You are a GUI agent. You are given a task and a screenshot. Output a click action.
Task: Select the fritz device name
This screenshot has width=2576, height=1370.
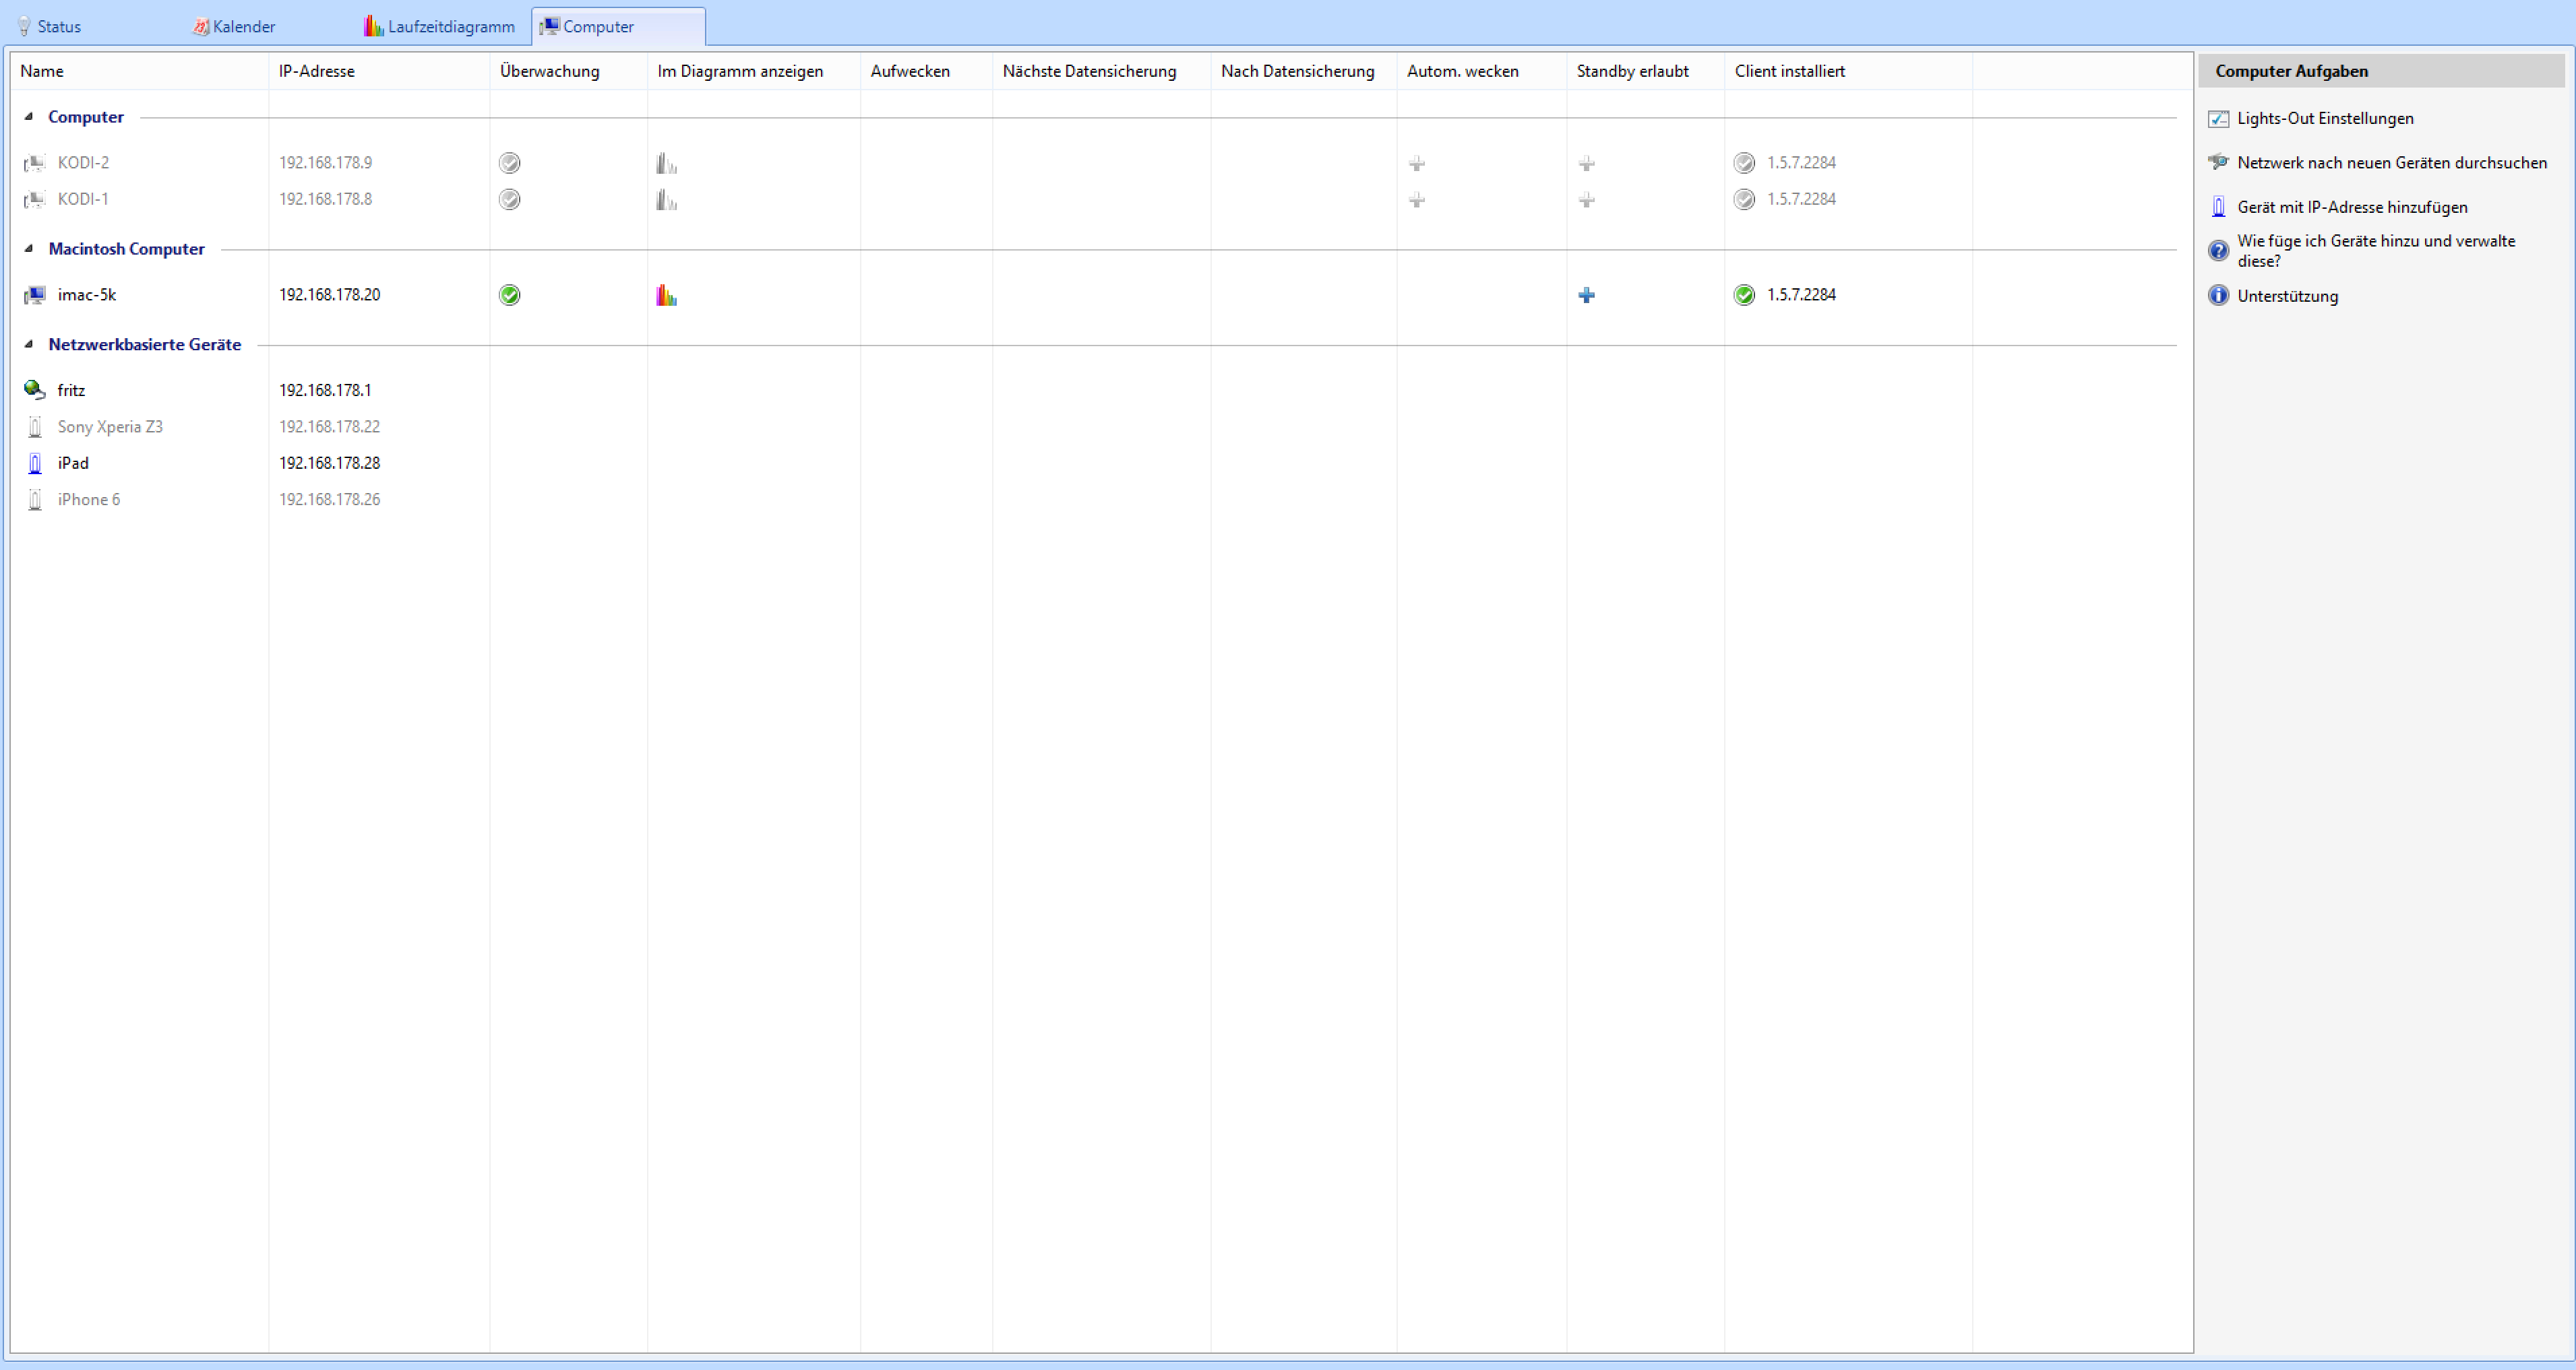click(71, 391)
